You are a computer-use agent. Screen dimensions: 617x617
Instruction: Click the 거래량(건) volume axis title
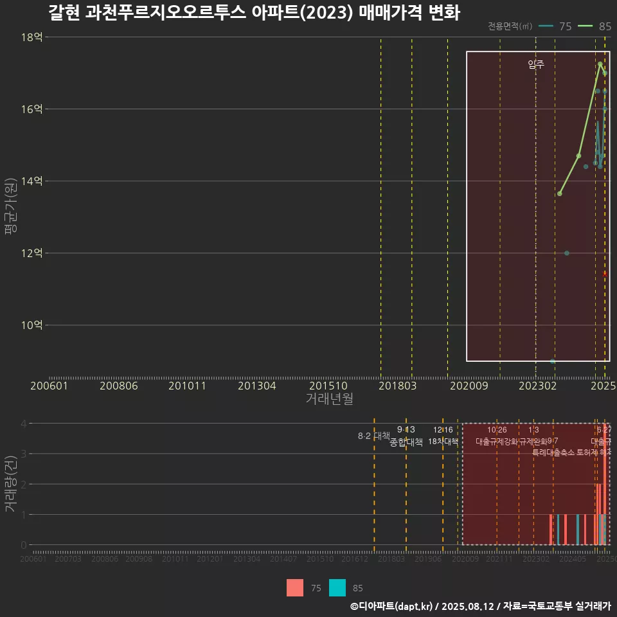10,483
